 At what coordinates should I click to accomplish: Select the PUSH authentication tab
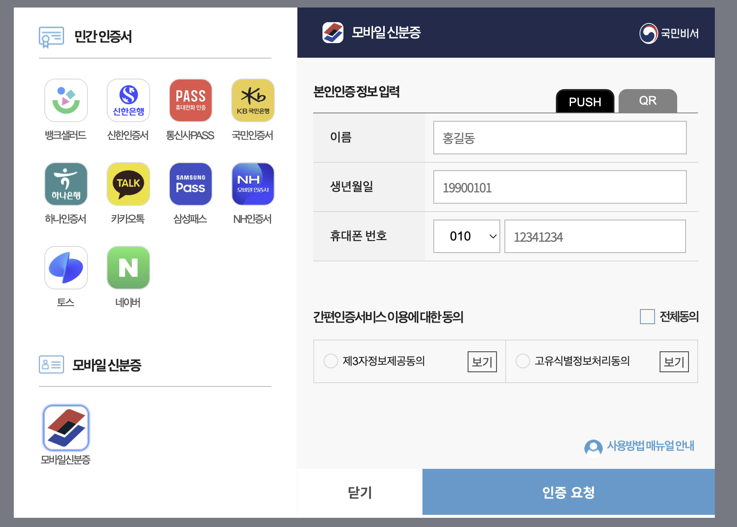click(x=585, y=101)
